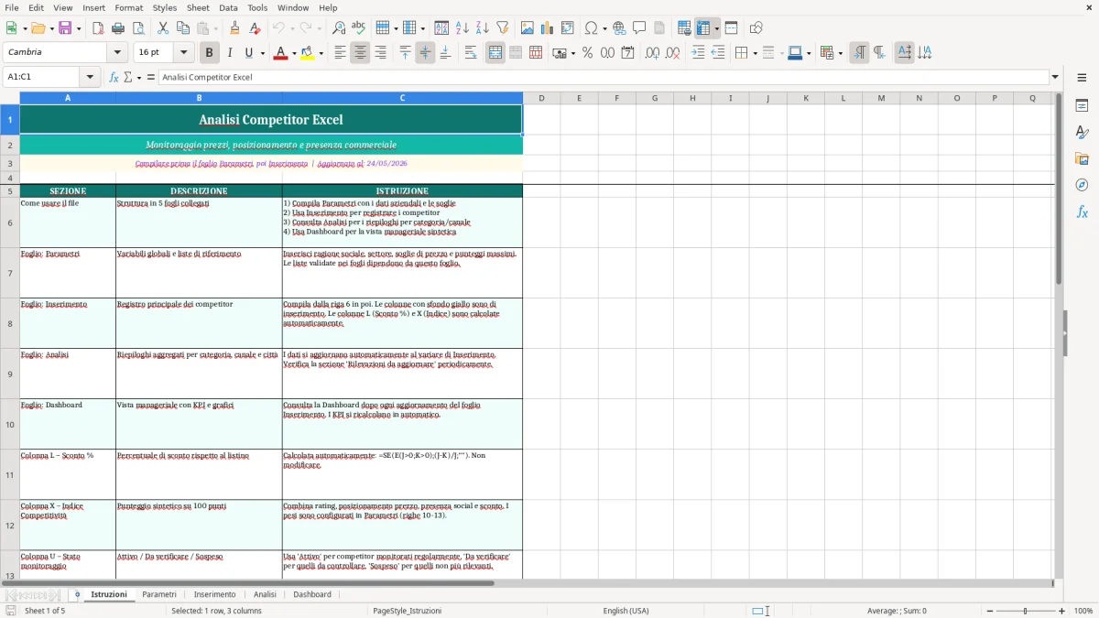Click the zoom in plus button
This screenshot has height=618, width=1099.
(1062, 611)
